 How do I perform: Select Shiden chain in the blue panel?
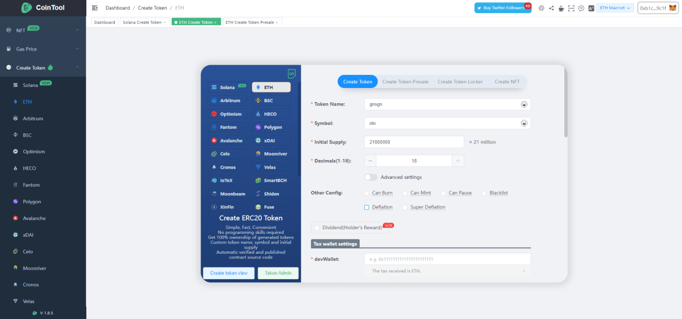(x=271, y=194)
